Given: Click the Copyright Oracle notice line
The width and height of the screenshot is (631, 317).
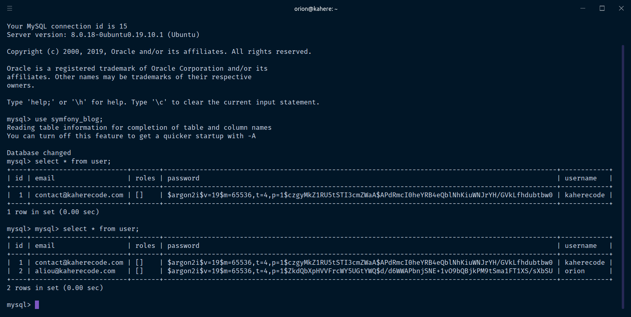Looking at the screenshot, I should pos(159,52).
